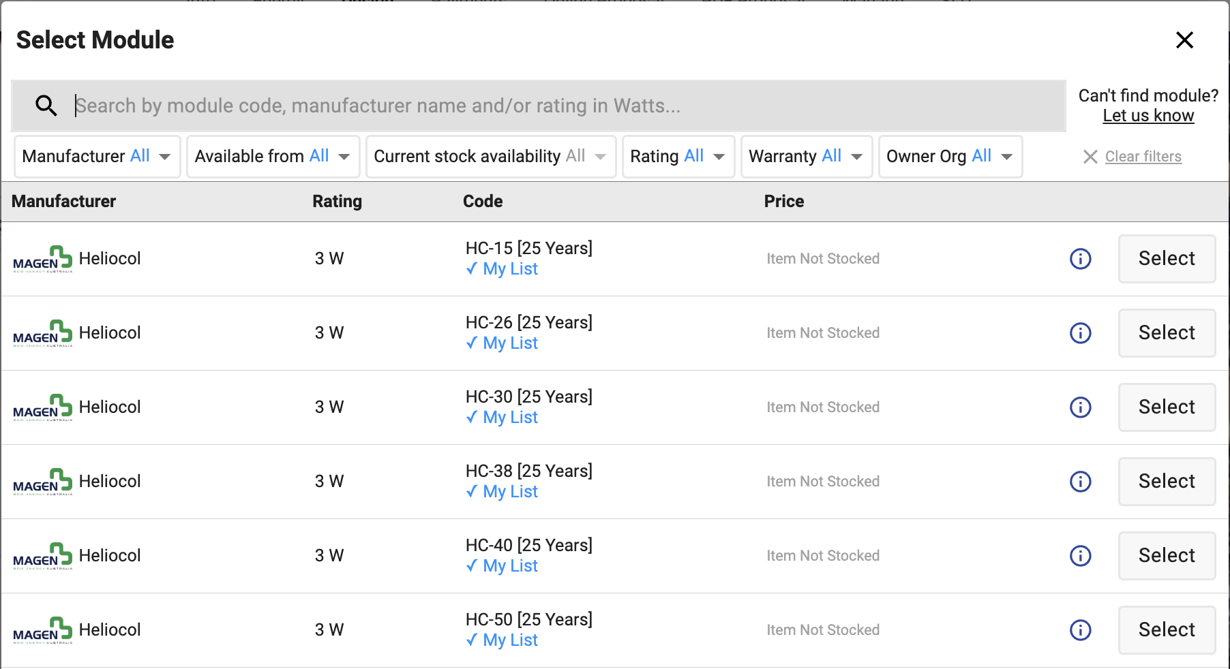Open info for HC-30 module

point(1081,407)
